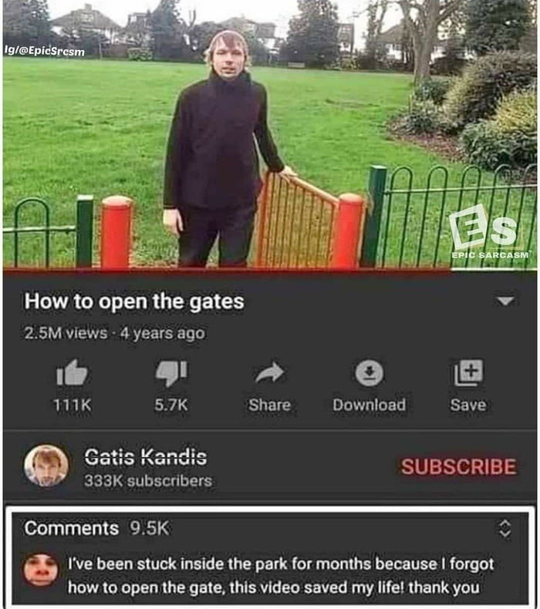Click the video title How to open the gates
This screenshot has height=609, width=540.
[134, 301]
